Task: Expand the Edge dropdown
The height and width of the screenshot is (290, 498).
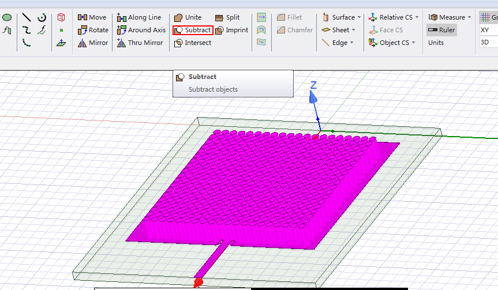Action: pyautogui.click(x=338, y=43)
